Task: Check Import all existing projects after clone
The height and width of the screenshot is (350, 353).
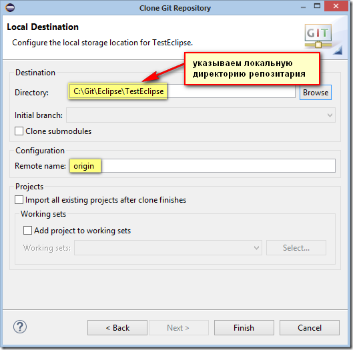Action: click(19, 200)
